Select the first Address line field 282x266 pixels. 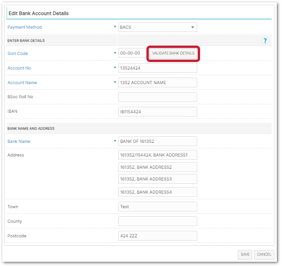tap(158, 155)
